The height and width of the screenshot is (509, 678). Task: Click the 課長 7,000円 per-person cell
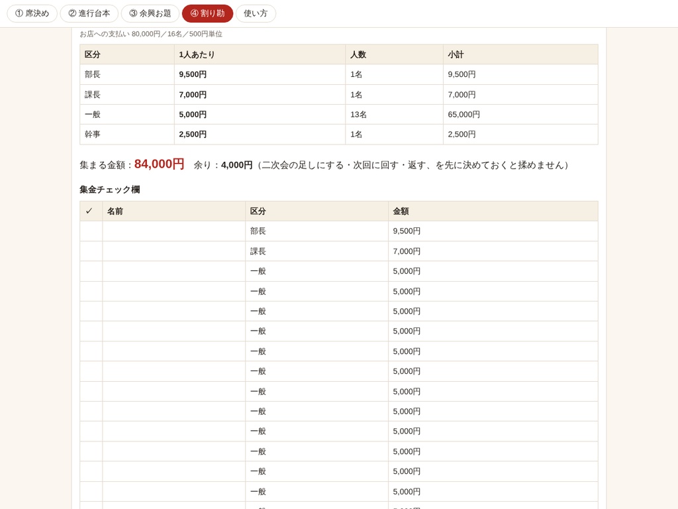[260, 94]
